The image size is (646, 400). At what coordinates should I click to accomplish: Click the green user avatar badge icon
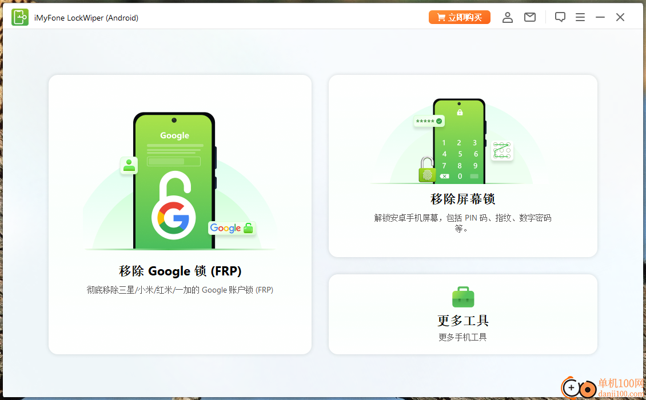click(x=129, y=165)
